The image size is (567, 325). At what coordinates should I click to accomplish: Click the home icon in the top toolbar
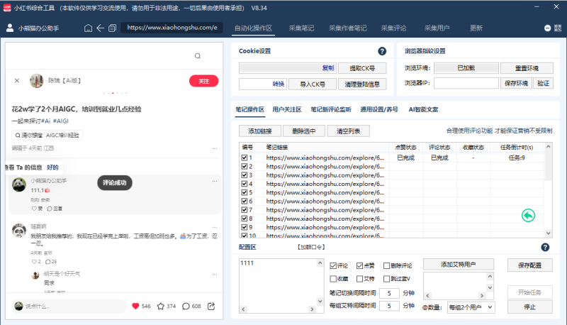(88, 28)
